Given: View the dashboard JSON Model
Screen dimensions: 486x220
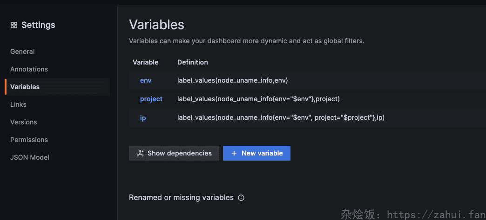Looking at the screenshot, I should (x=30, y=157).
